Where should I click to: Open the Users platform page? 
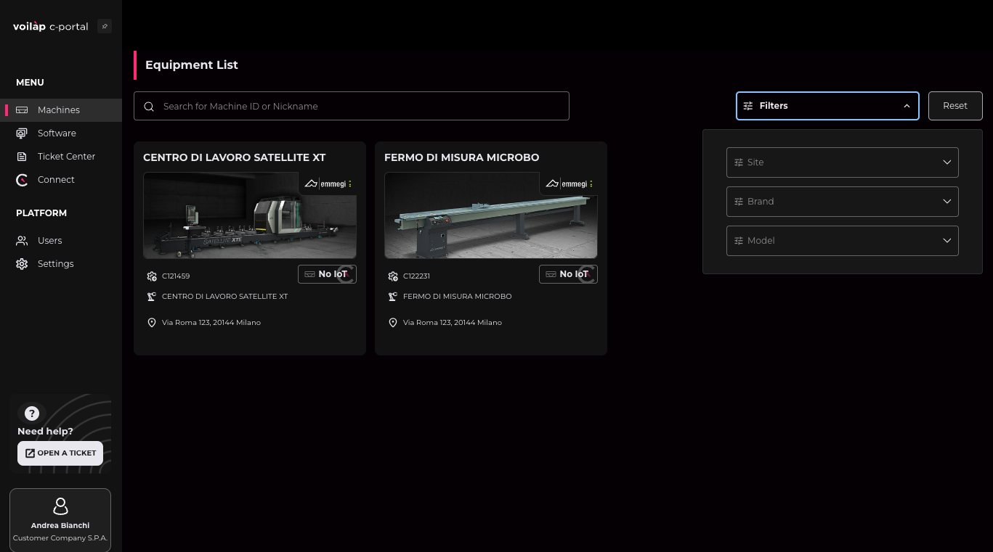click(61, 241)
